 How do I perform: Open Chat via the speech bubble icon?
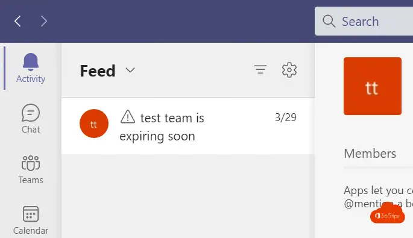pos(31,113)
